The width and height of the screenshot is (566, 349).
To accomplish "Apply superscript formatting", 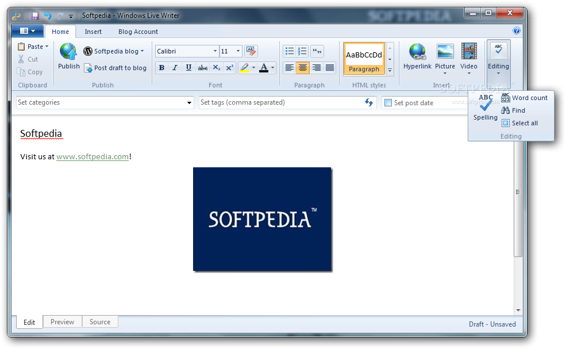I will click(230, 68).
